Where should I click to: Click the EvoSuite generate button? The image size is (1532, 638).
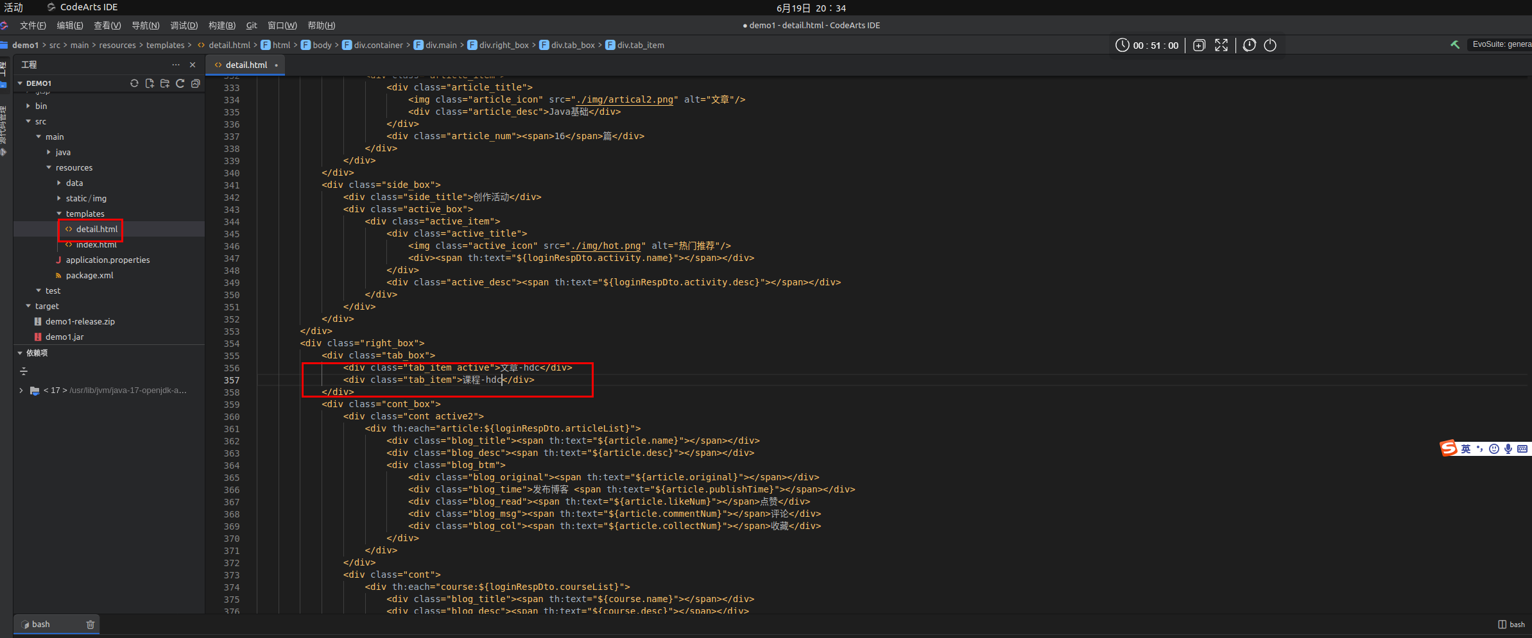click(x=1501, y=45)
